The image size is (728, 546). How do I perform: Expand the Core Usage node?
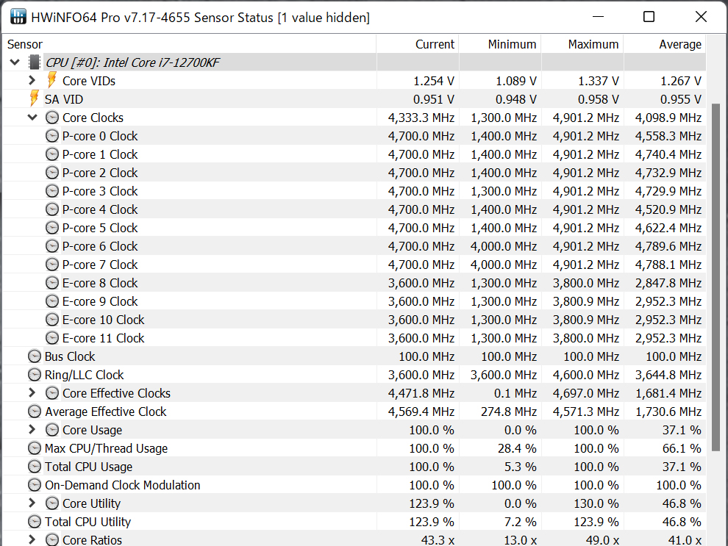(x=32, y=430)
